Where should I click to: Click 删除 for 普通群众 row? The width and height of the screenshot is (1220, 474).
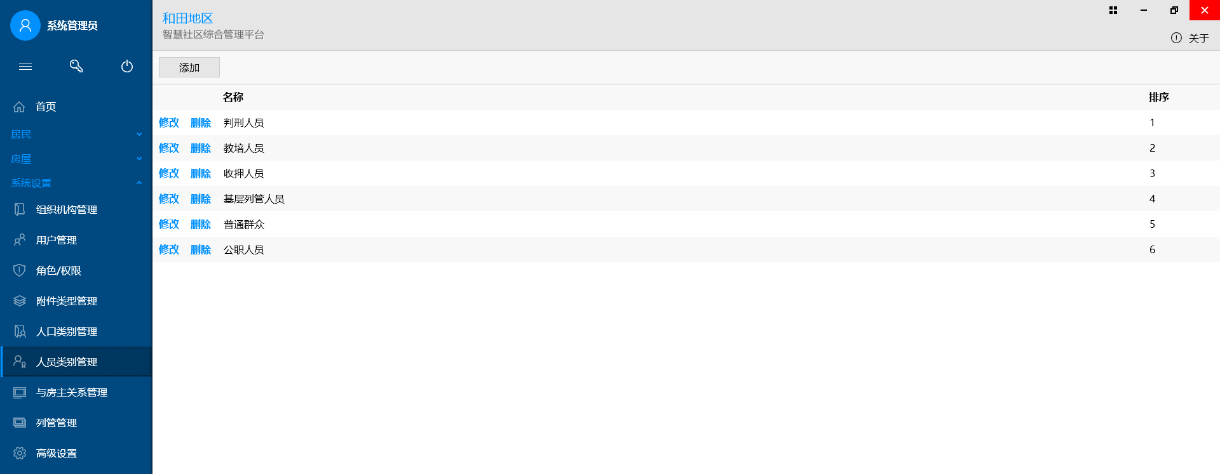pos(201,224)
